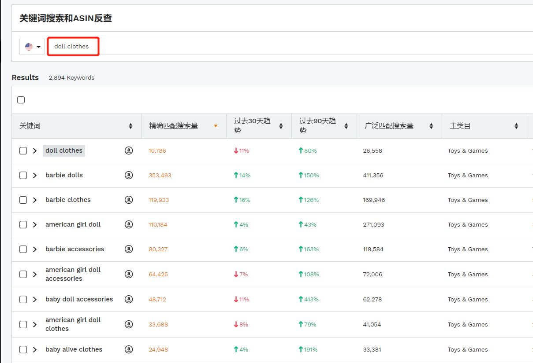Click the baby doll accessories keyword
The width and height of the screenshot is (533, 363).
(79, 299)
